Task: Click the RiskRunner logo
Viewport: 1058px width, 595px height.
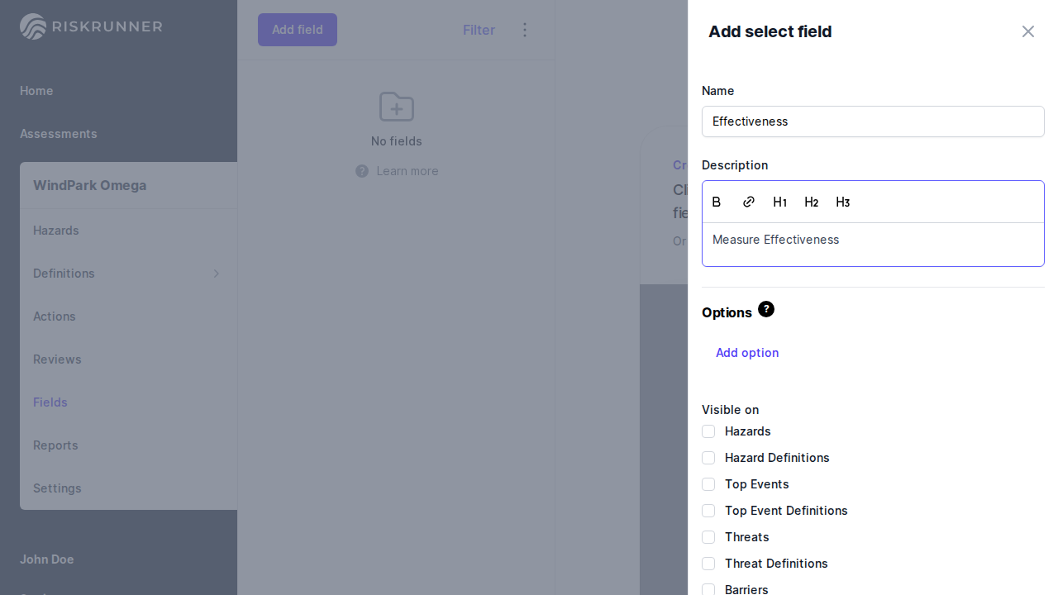Action: 91,26
